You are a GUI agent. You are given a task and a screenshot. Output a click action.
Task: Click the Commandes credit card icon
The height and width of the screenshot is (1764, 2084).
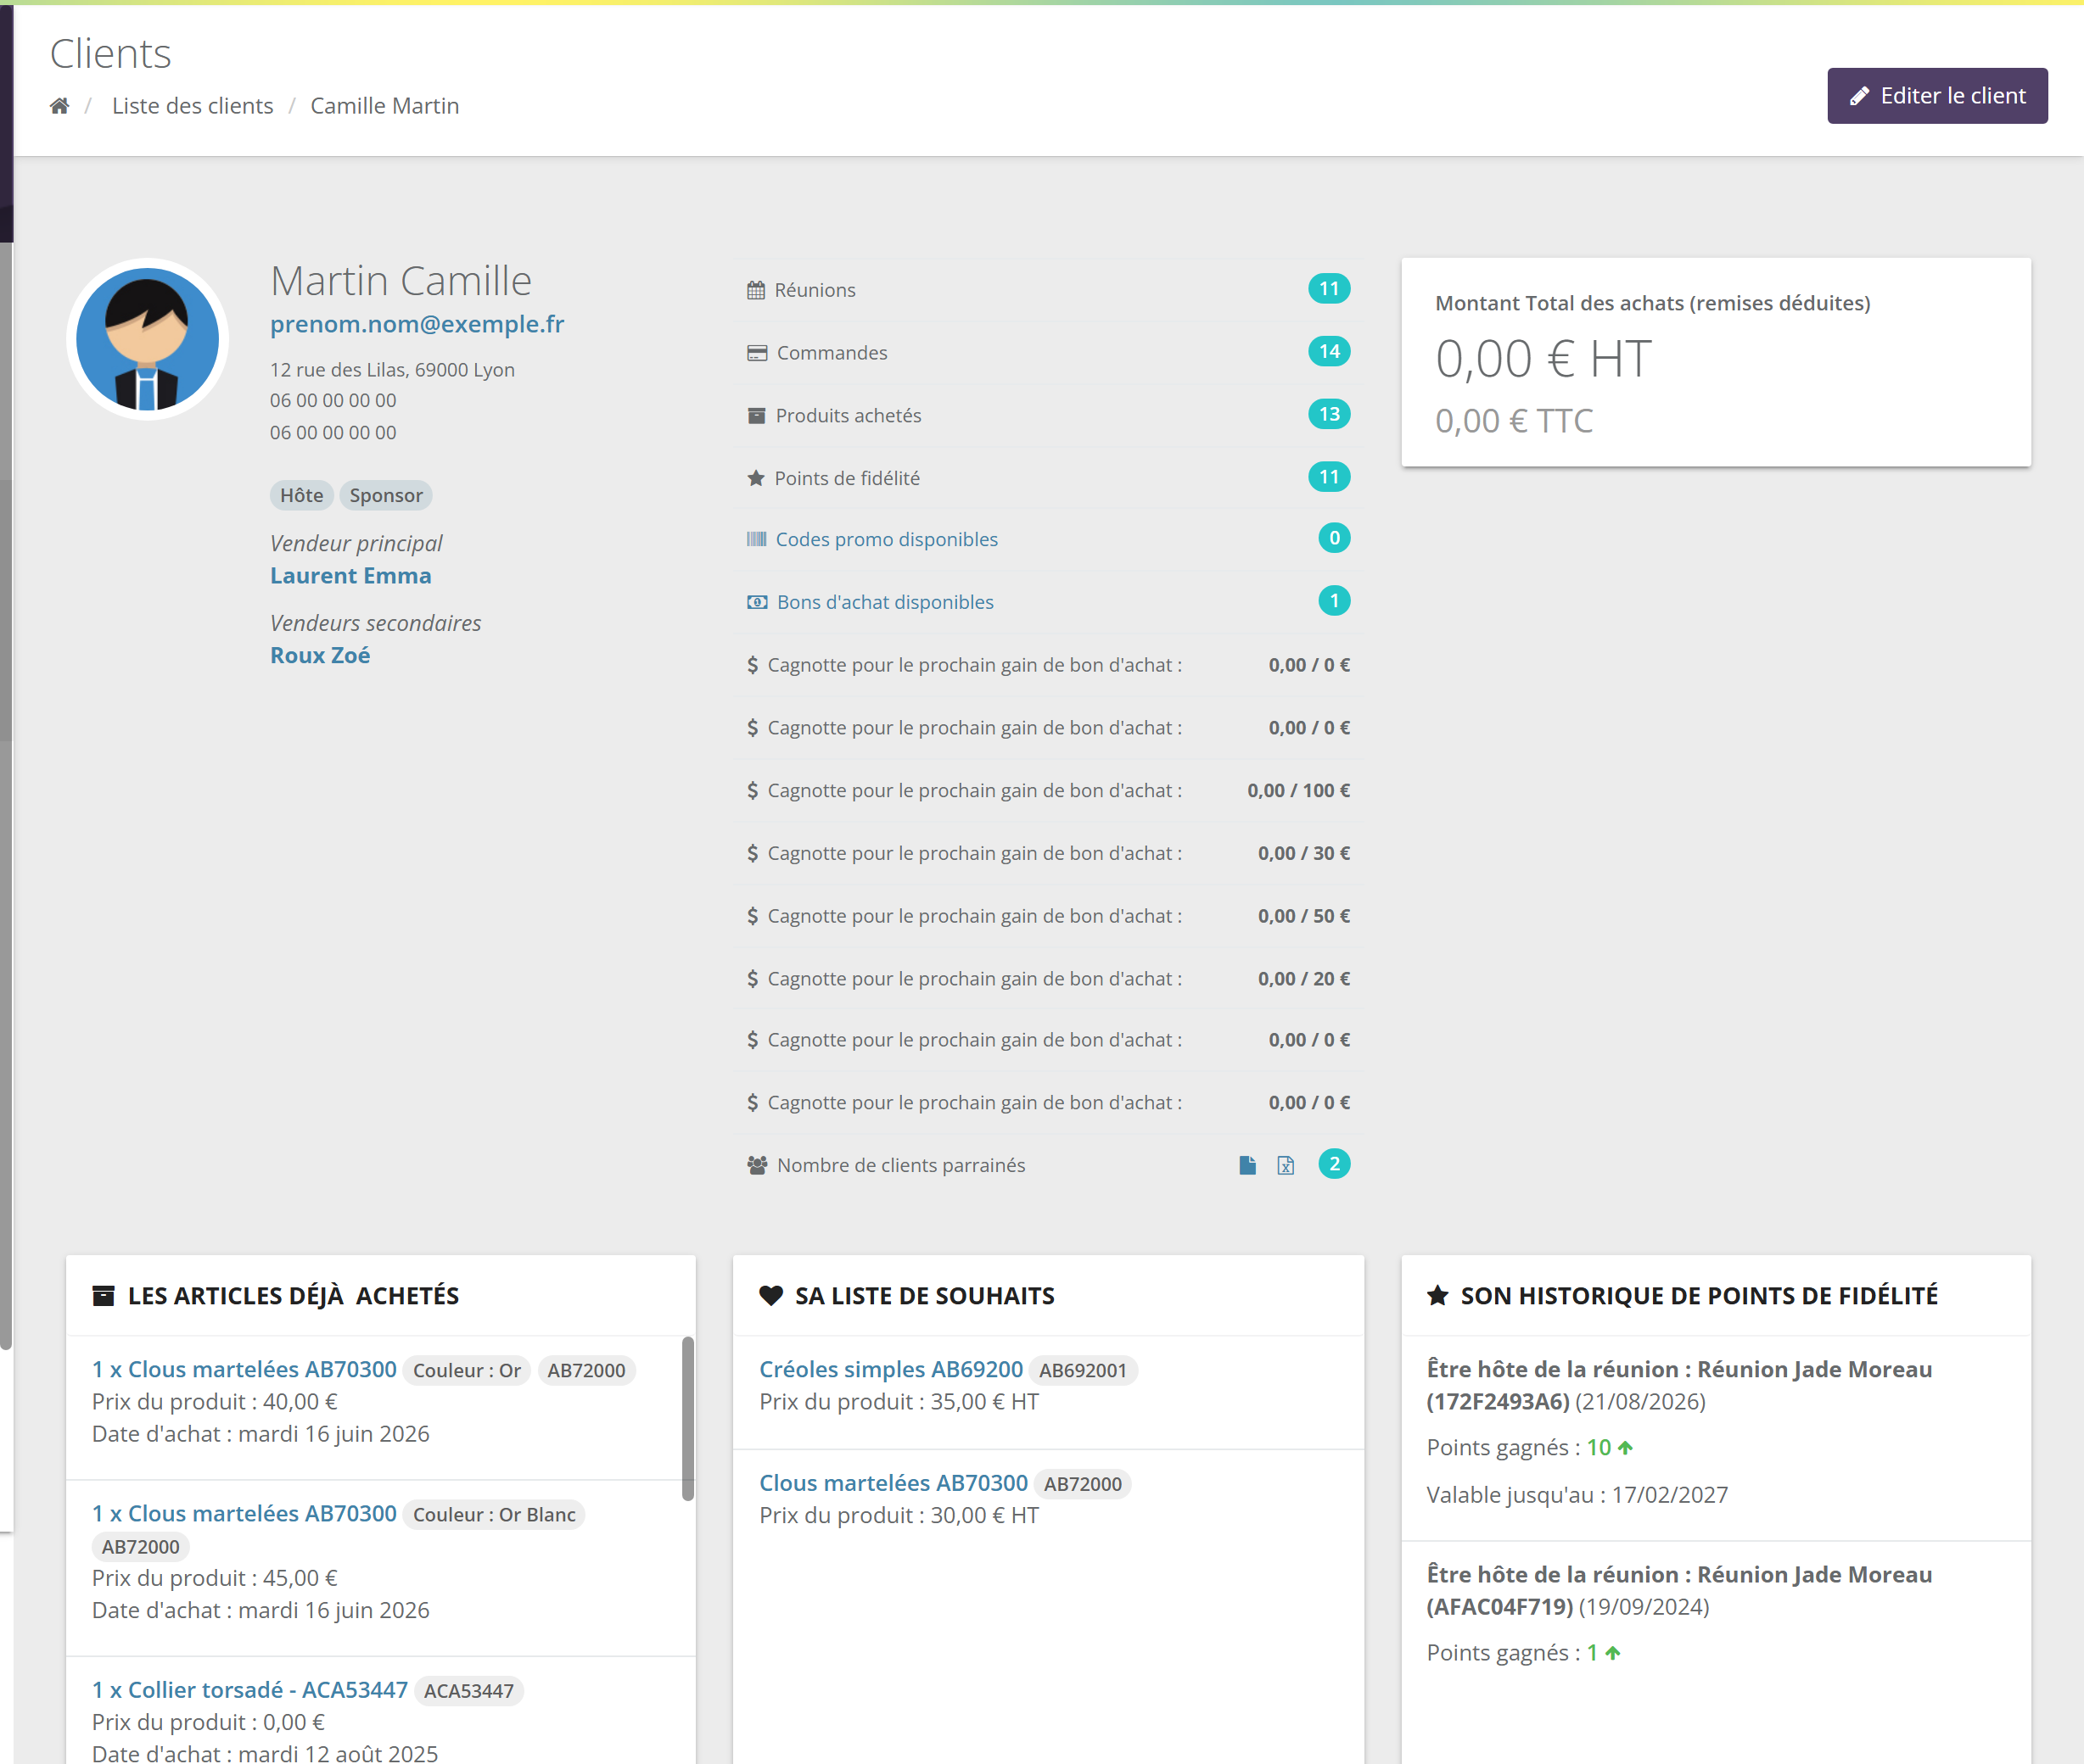(x=758, y=353)
